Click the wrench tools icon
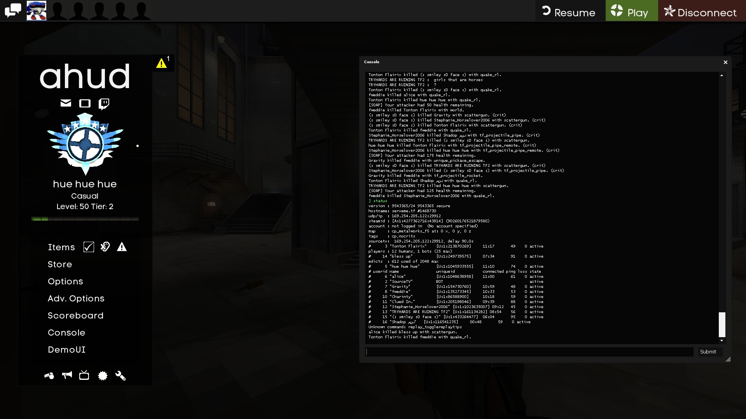This screenshot has width=746, height=419. tap(120, 376)
